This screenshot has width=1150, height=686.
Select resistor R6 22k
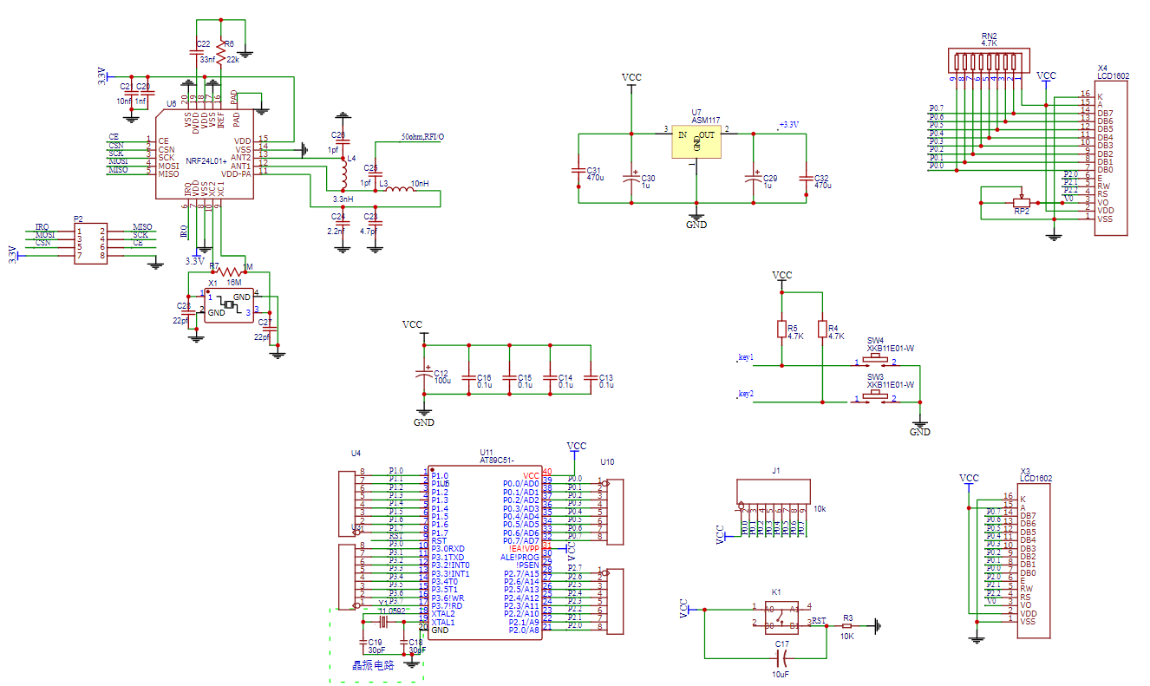[220, 52]
